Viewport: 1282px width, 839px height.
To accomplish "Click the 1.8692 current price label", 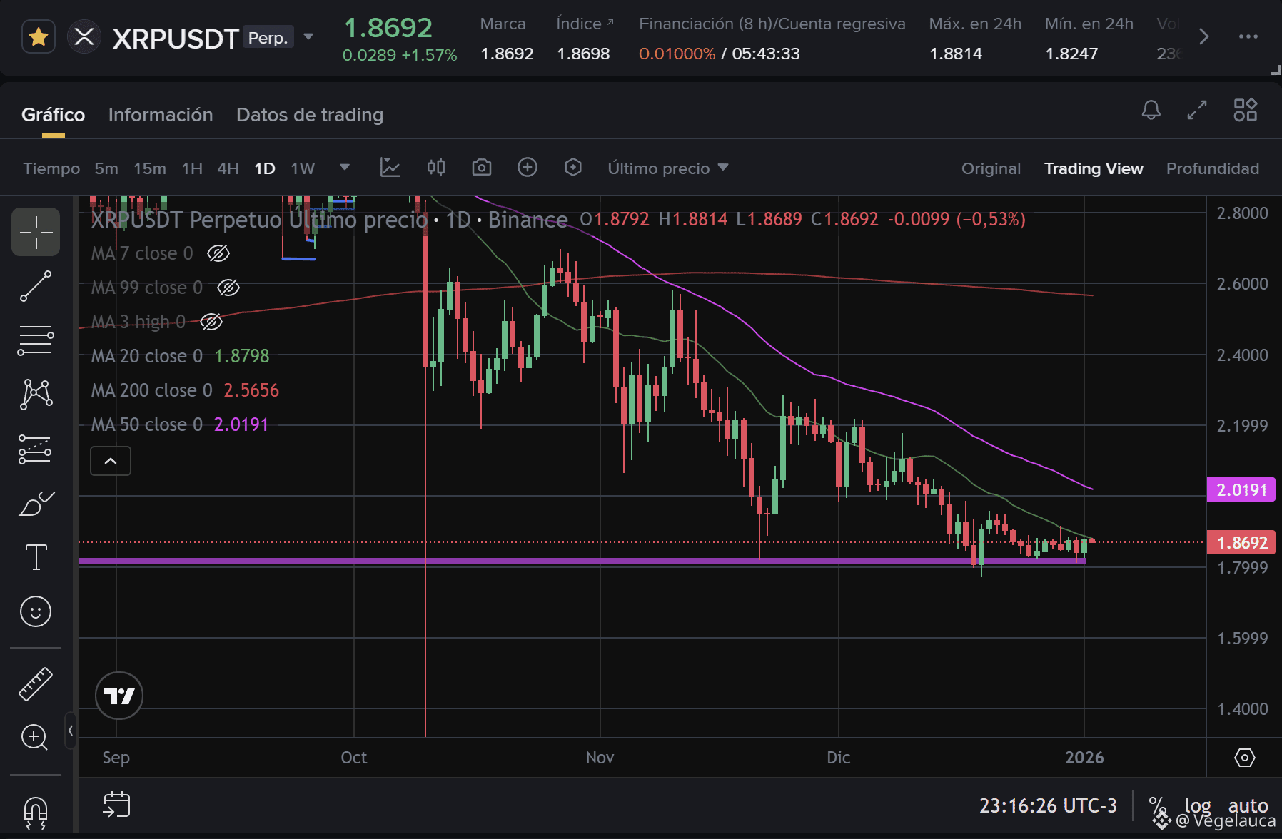I will (x=1241, y=543).
